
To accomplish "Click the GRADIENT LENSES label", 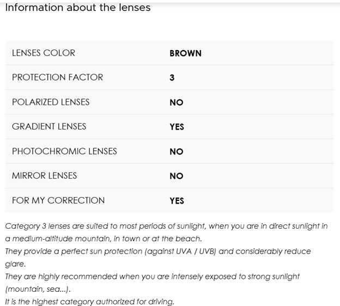I will [x=49, y=126].
